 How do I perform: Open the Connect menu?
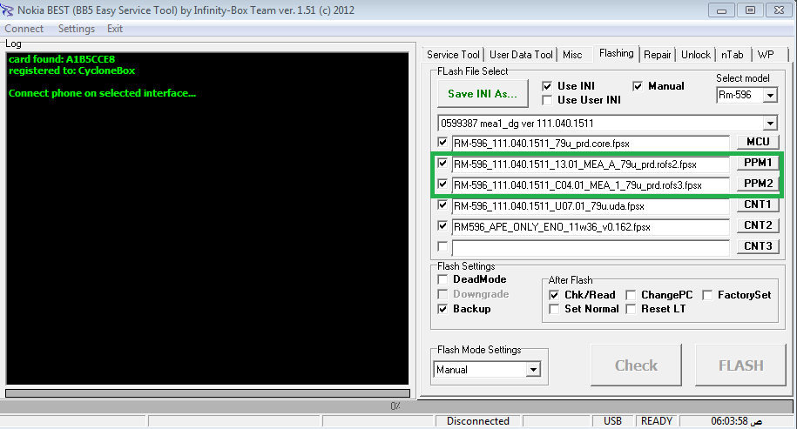24,29
